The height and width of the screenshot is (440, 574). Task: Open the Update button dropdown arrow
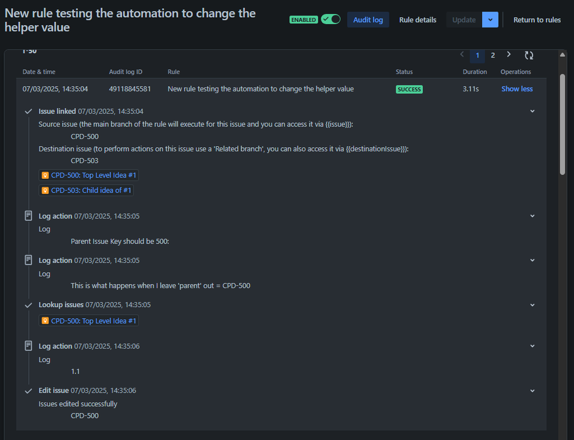(490, 20)
